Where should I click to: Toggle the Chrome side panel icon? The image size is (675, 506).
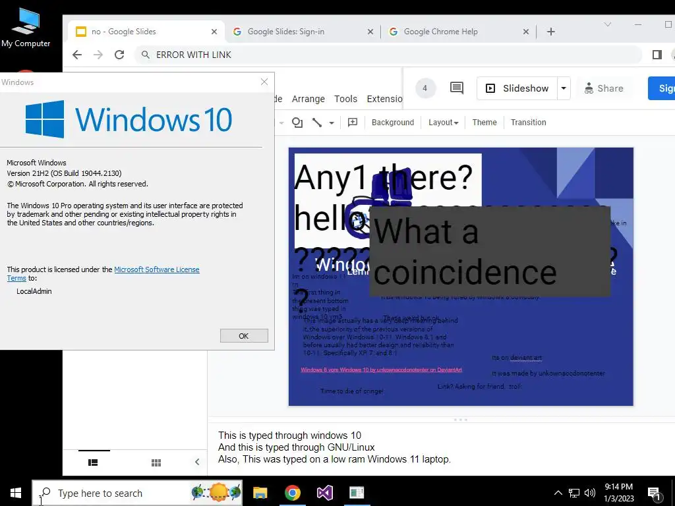(x=657, y=55)
